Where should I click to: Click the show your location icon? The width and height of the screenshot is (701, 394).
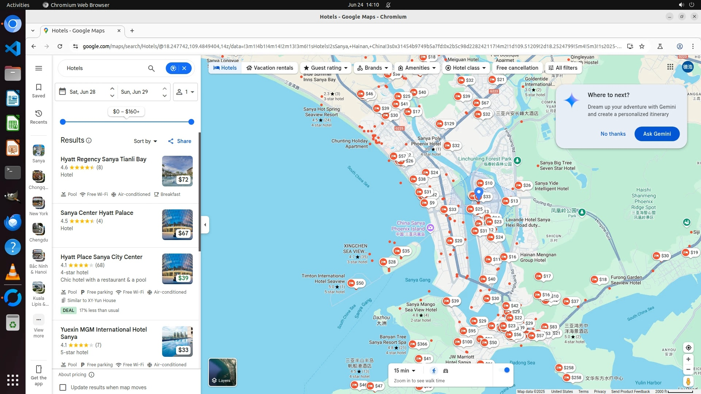[x=688, y=348]
